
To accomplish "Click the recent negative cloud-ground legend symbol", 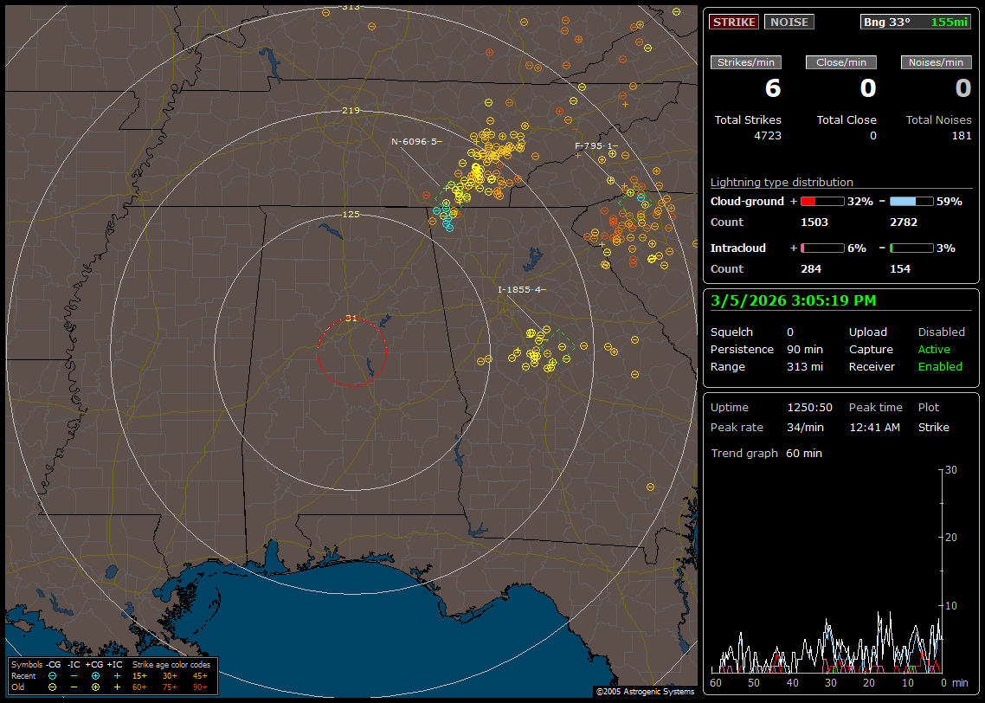I will (x=53, y=675).
